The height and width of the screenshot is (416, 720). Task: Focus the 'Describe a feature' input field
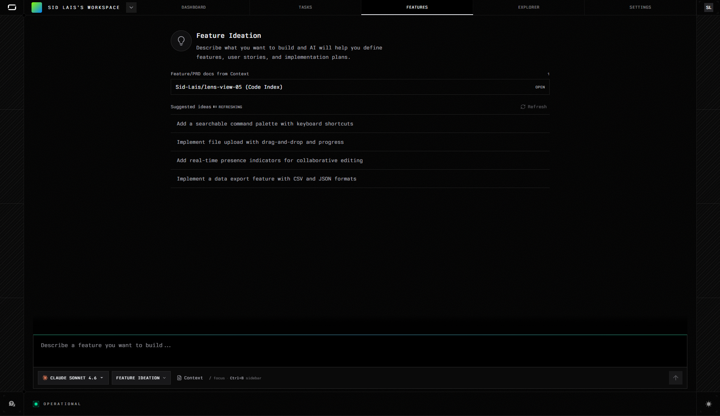[359, 350]
